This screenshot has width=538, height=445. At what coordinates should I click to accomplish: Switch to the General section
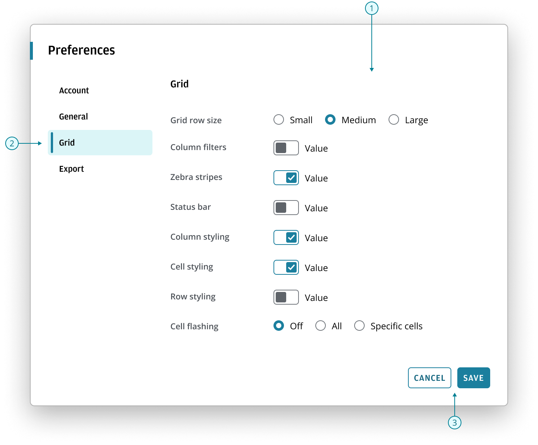tap(73, 116)
